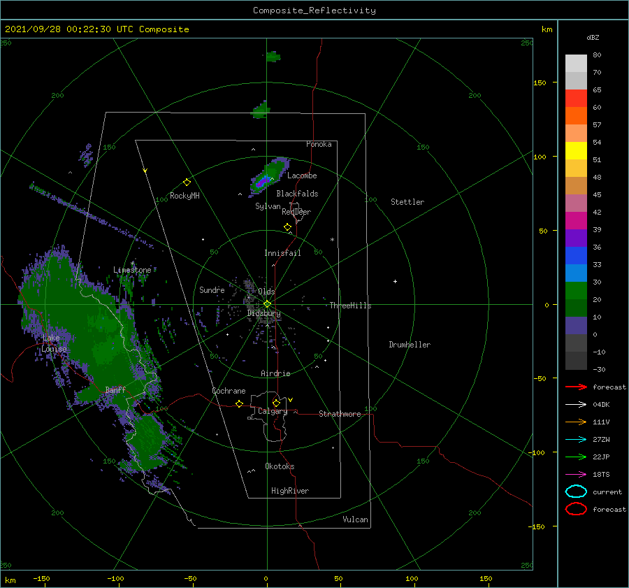The height and width of the screenshot is (588, 629).
Task: Click the Sylvan label
Action: [x=268, y=206]
